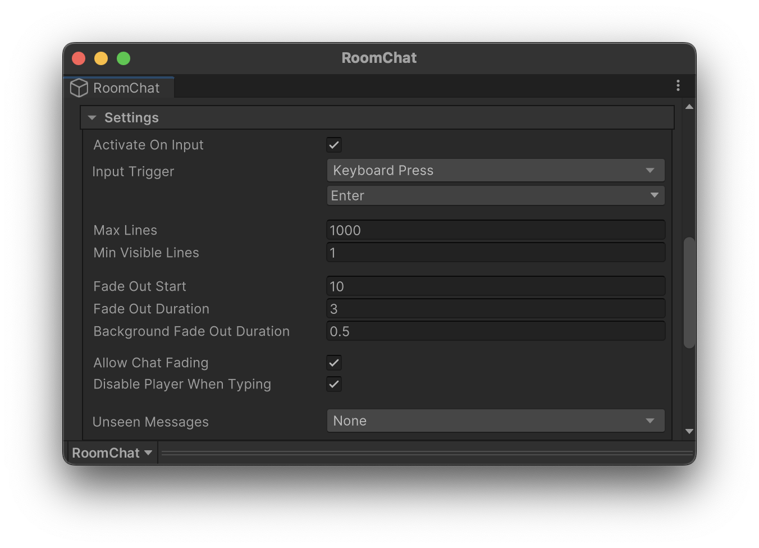Click the Fade Out Start field
This screenshot has width=759, height=548.
click(x=495, y=286)
